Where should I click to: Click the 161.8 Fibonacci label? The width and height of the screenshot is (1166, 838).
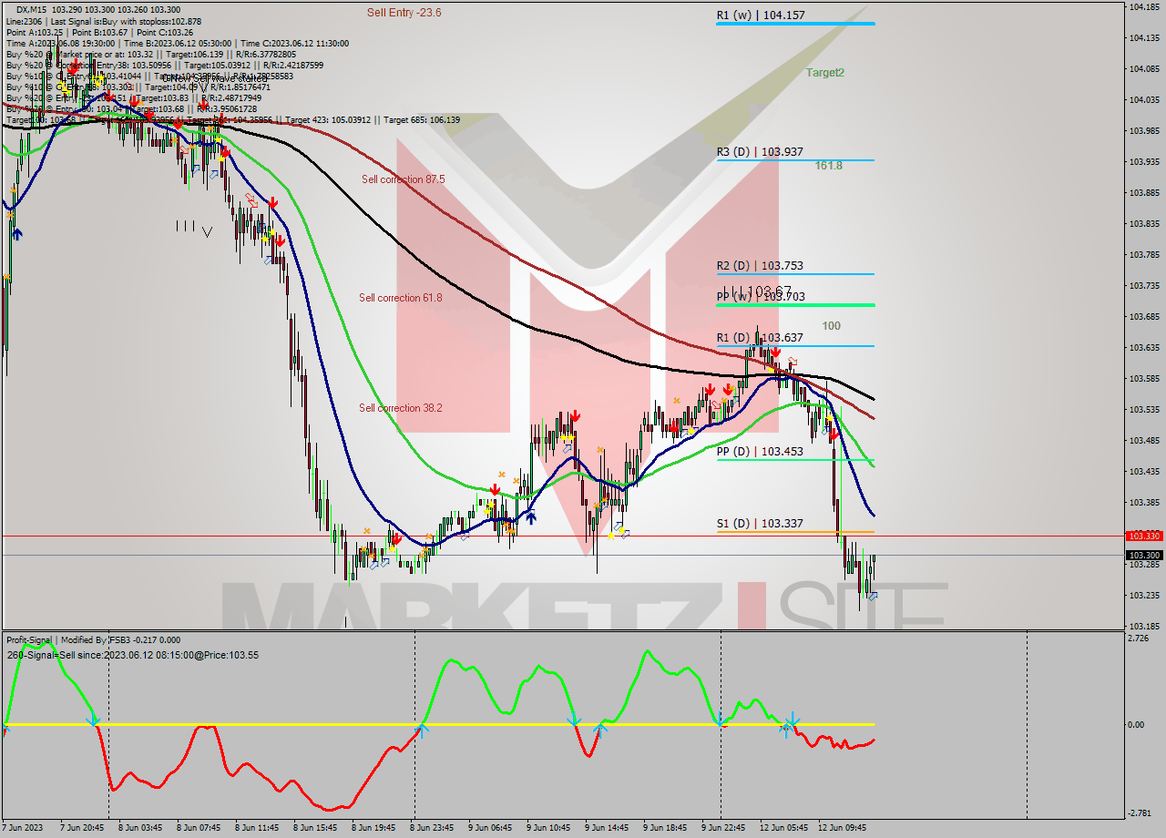[x=829, y=166]
